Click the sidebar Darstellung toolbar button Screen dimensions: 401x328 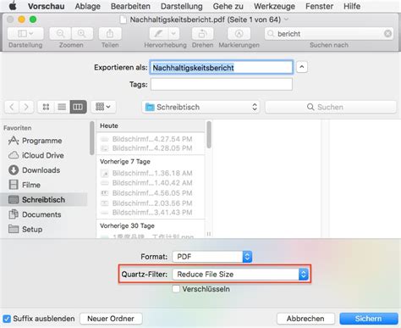(25, 34)
